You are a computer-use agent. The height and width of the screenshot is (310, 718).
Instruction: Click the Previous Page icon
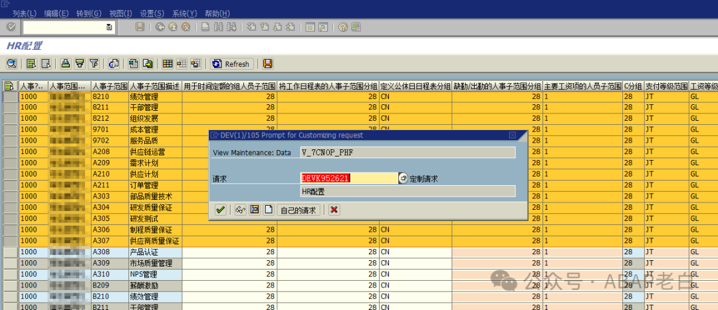click(264, 27)
